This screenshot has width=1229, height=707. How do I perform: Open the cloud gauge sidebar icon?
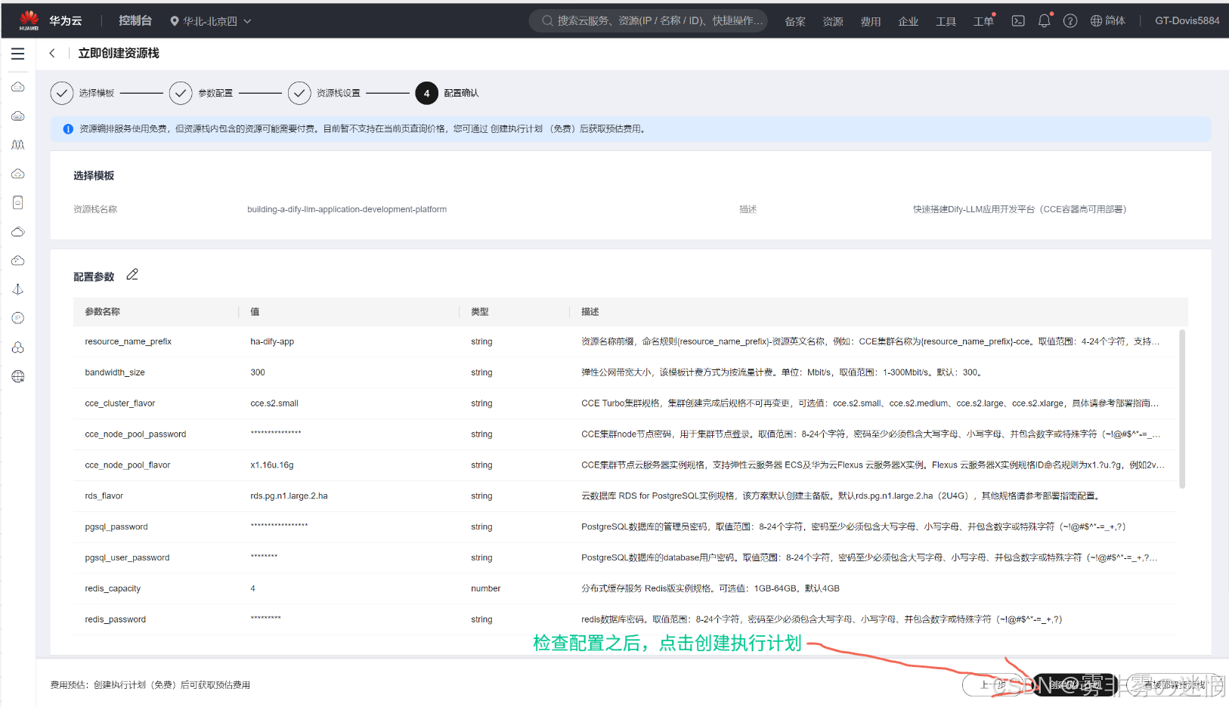pos(18,261)
